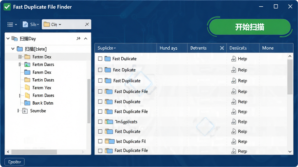Image resolution: width=298 pixels, height=167 pixels.
Task: Open list view dropdown arrow
Action: (x=16, y=25)
